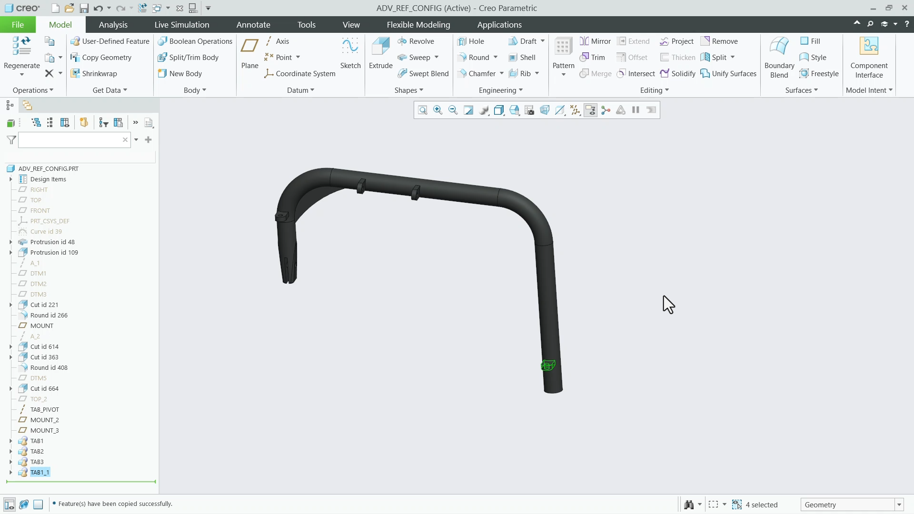Expand the Protrusion id 48 node
Image resolution: width=914 pixels, height=514 pixels.
tap(10, 242)
